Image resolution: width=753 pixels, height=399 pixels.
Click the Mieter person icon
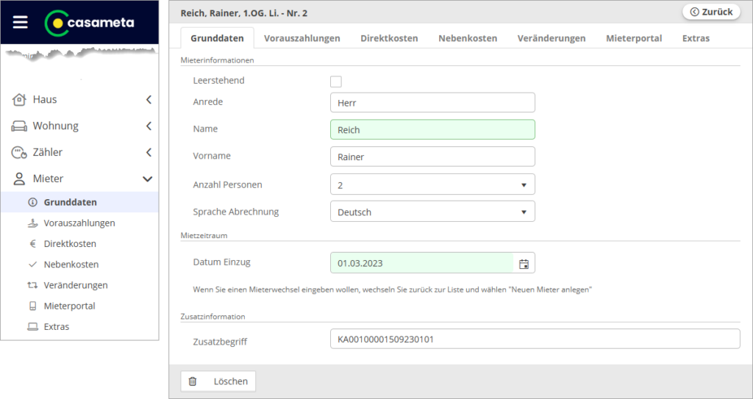pos(18,179)
